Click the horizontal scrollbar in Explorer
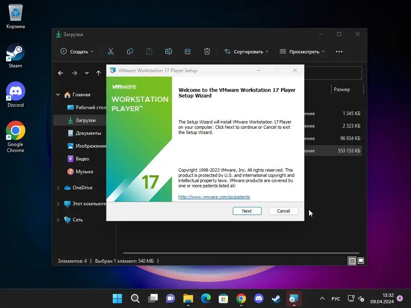This screenshot has width=411, height=308. pos(241,253)
